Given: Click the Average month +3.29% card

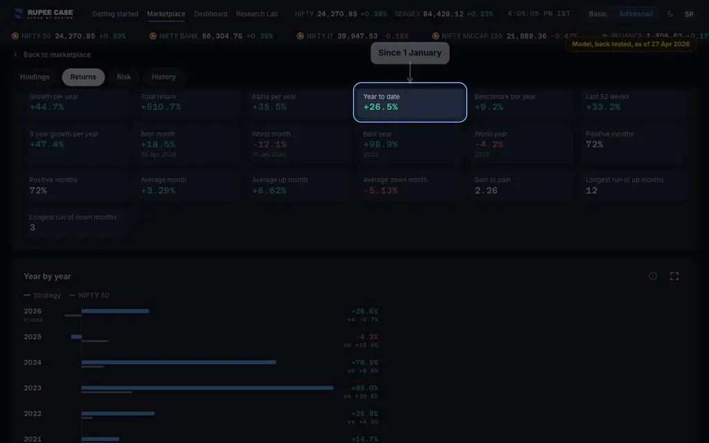Looking at the screenshot, I should click(x=187, y=186).
